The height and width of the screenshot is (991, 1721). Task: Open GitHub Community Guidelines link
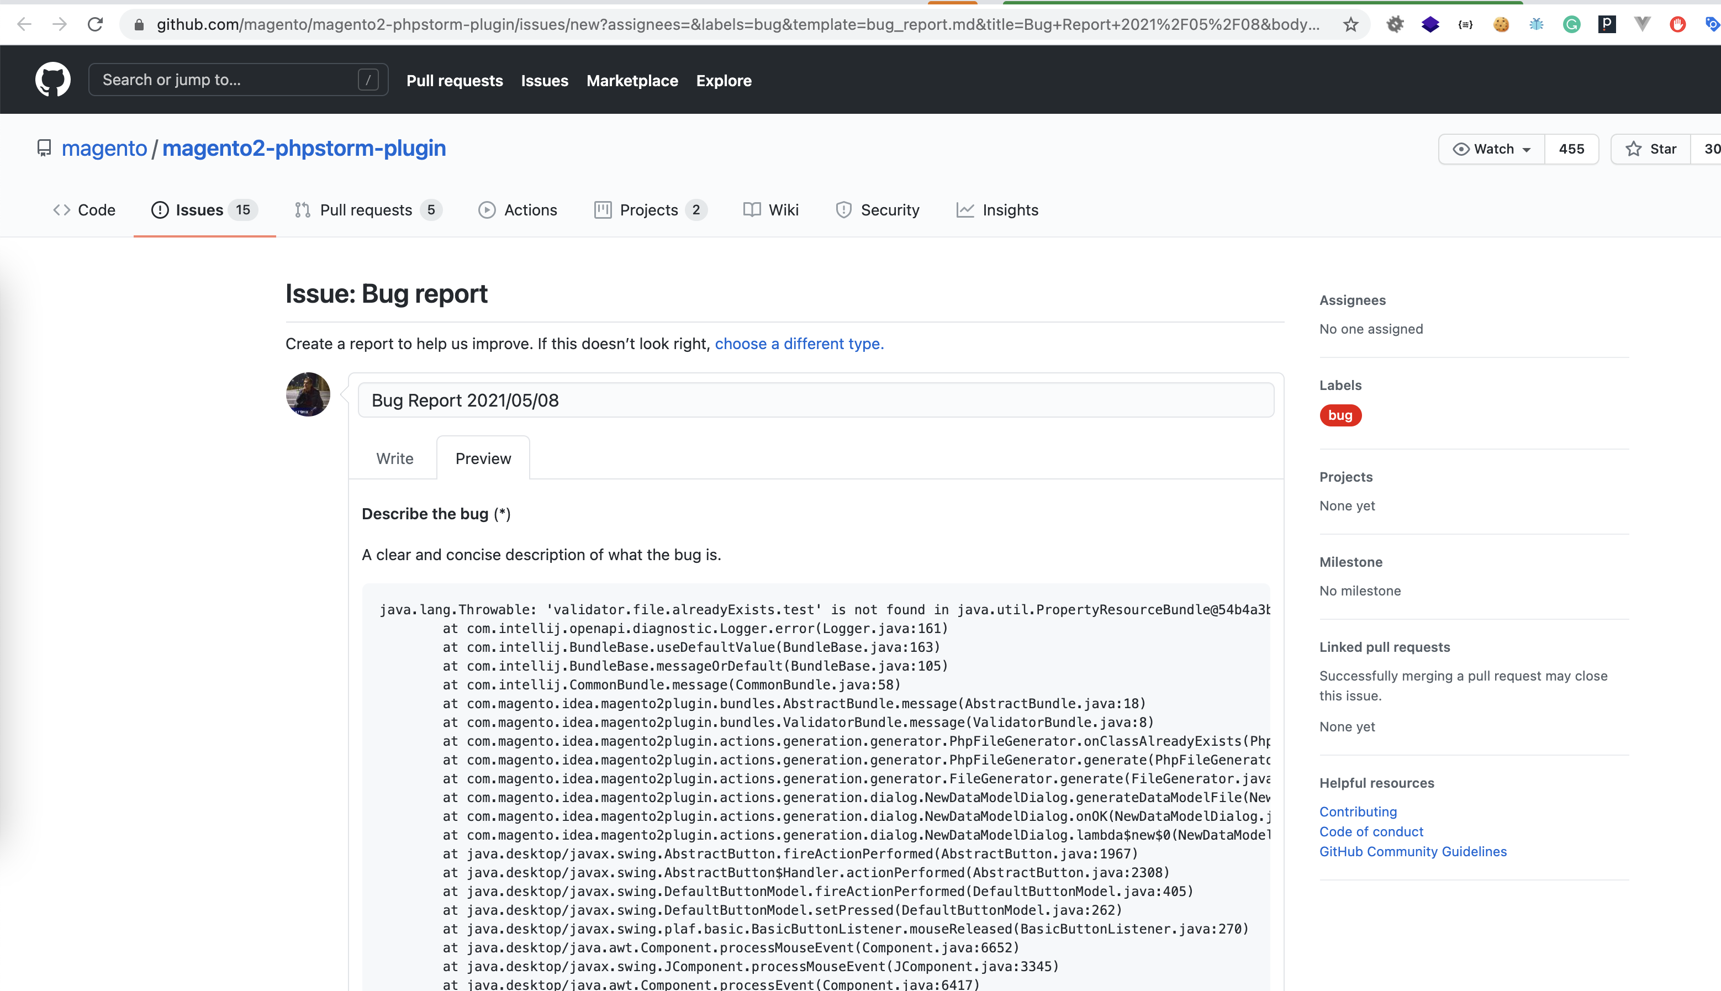(x=1413, y=851)
